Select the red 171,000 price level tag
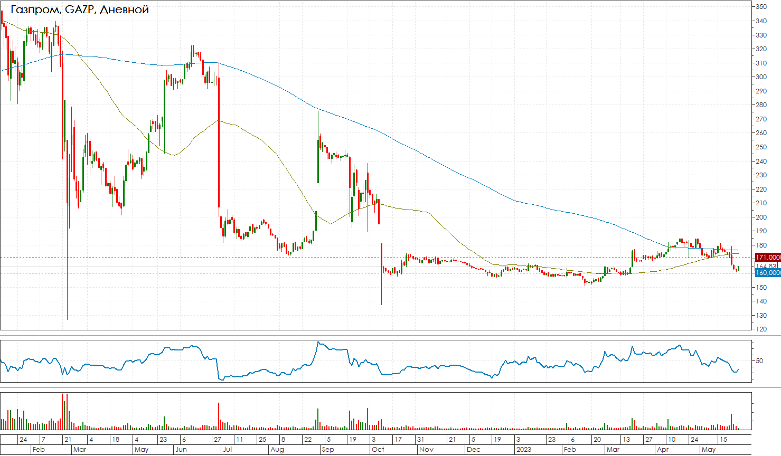 click(768, 258)
